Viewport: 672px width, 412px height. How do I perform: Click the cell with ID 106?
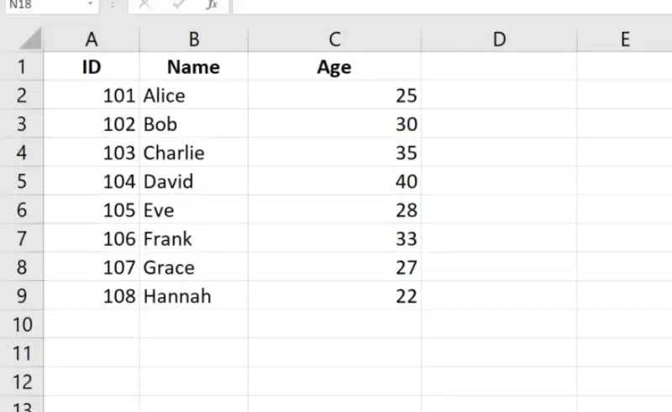(x=92, y=239)
